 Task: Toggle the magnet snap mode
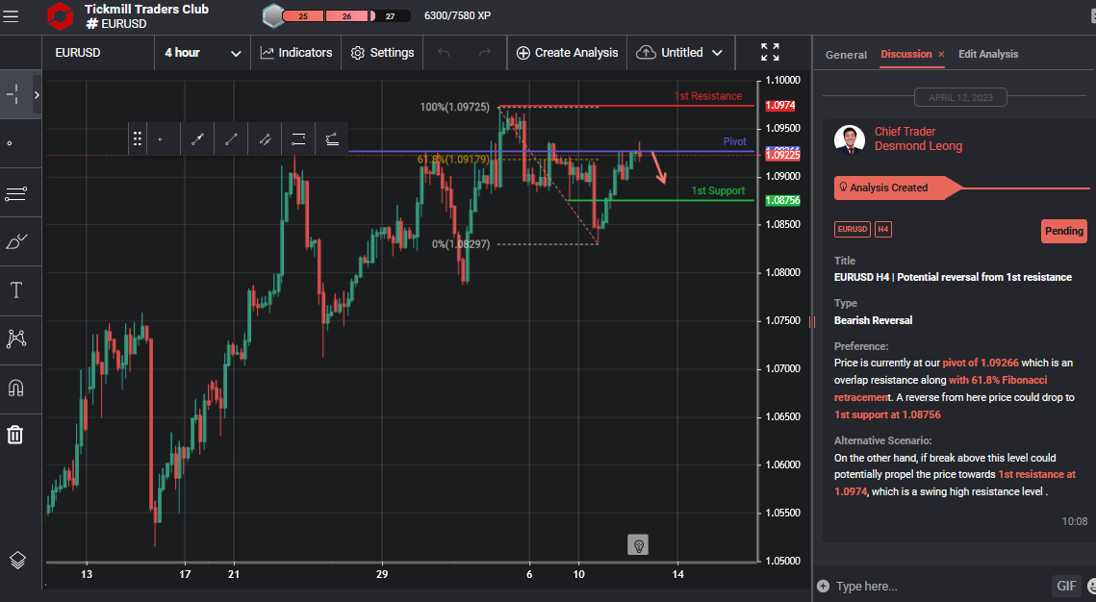[x=15, y=388]
